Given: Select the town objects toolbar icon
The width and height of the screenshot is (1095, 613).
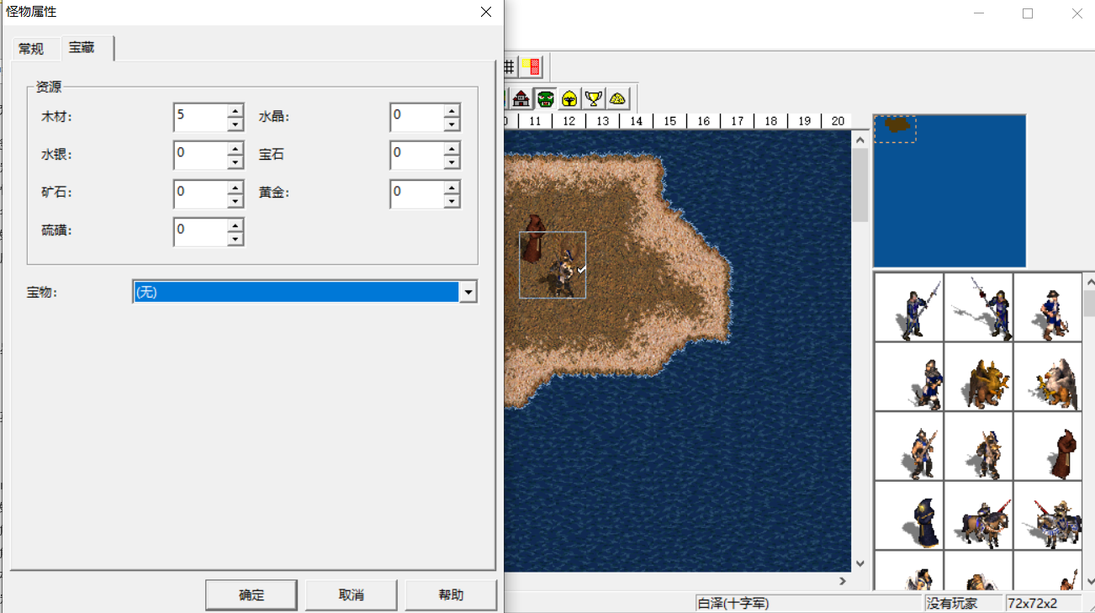Looking at the screenshot, I should [521, 98].
